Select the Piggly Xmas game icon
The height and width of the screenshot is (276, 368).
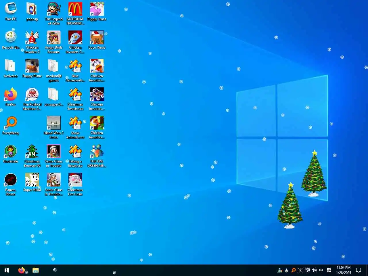97,12
